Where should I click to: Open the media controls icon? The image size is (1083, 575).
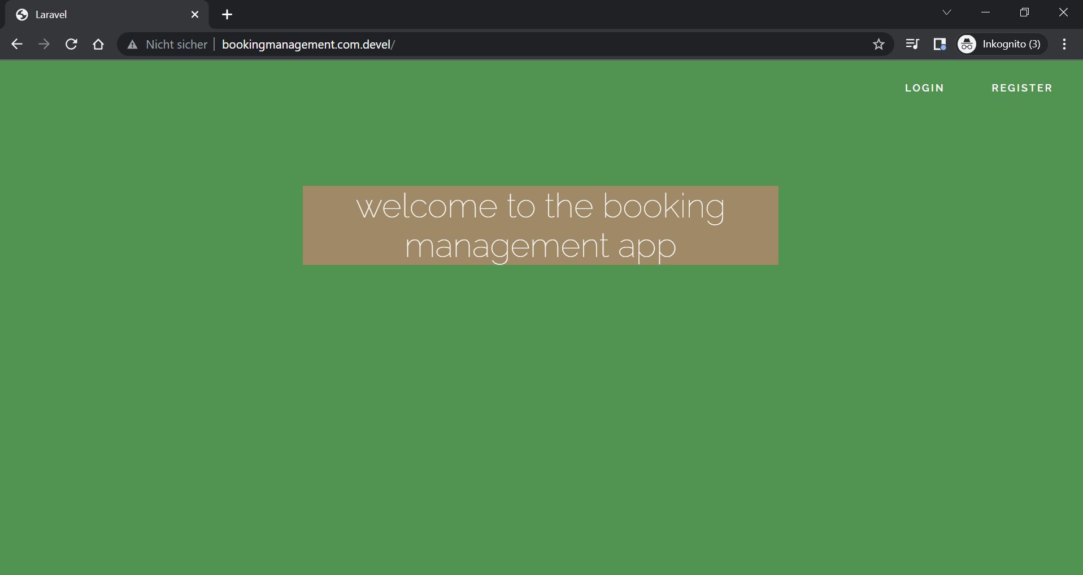(912, 44)
